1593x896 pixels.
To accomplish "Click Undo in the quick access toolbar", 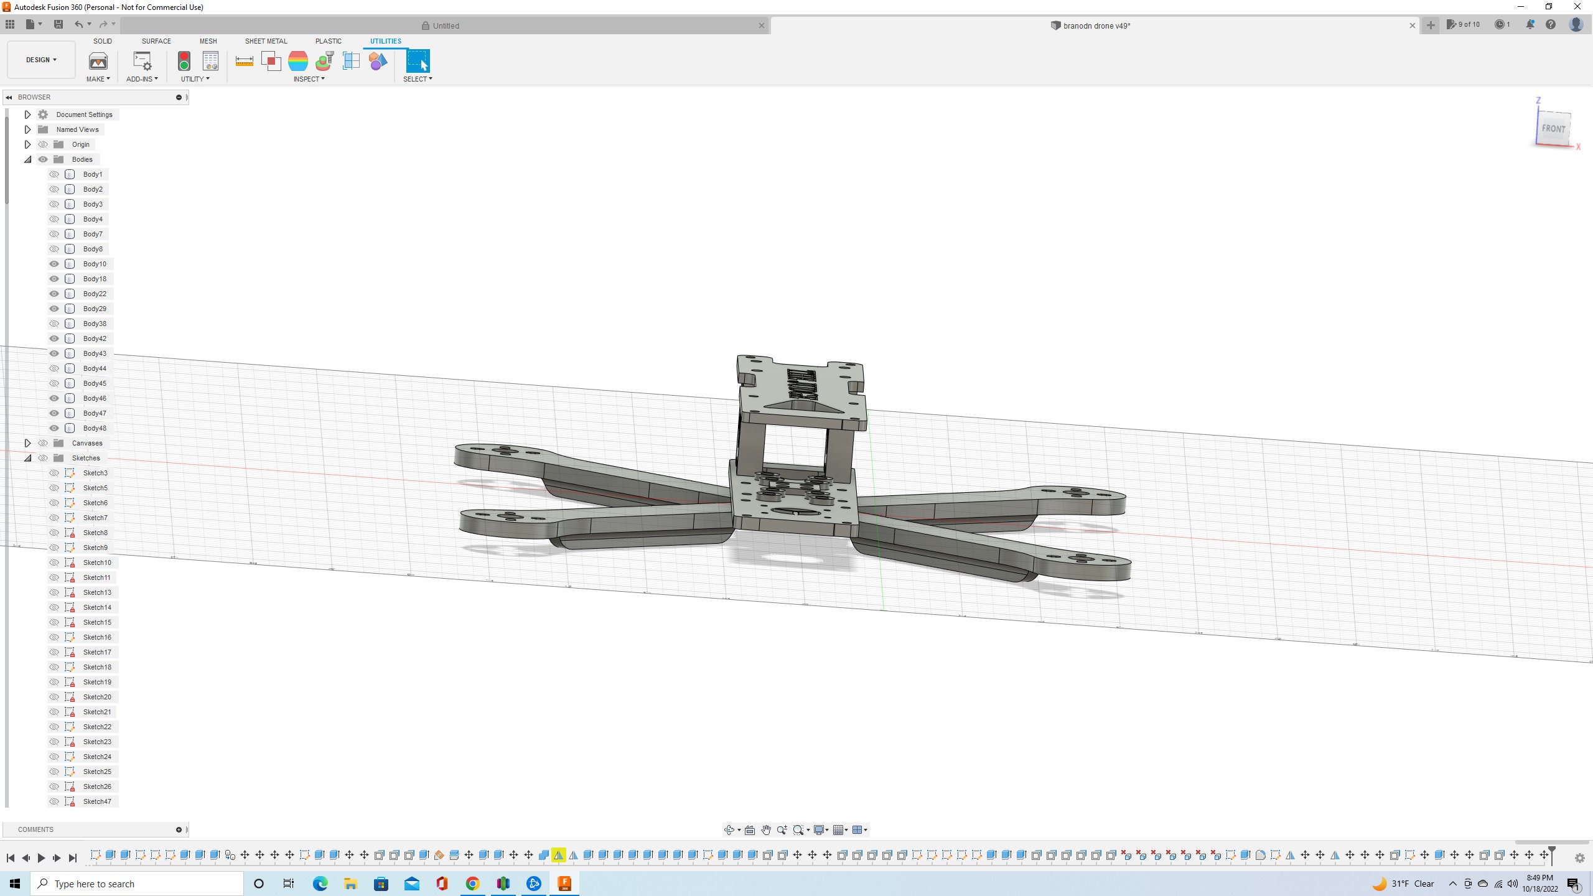I will coord(78,24).
